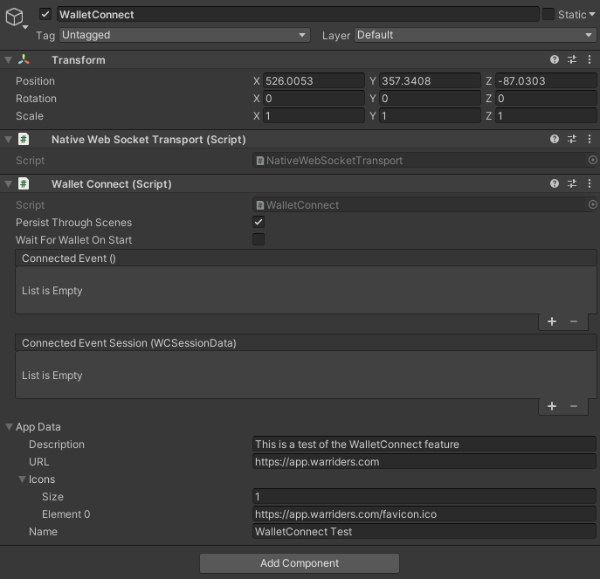Click the Scale Z field

click(546, 116)
